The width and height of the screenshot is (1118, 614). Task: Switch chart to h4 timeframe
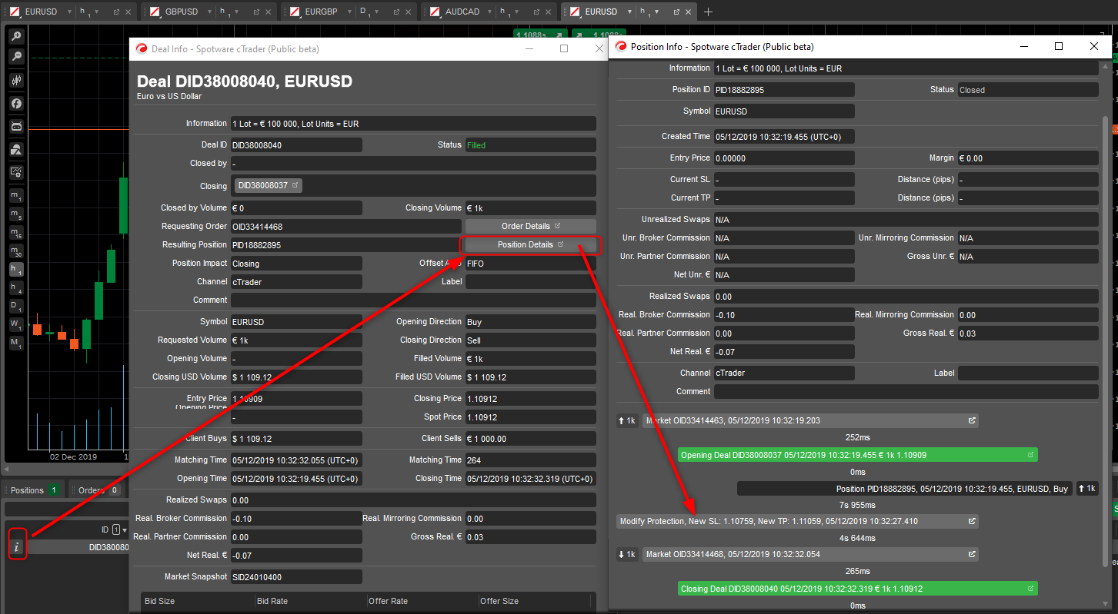(16, 287)
